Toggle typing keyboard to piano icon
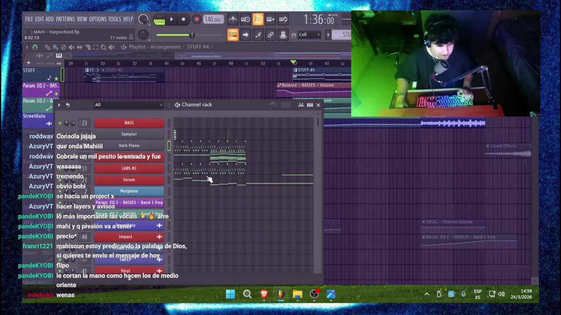Viewport: 561px width, 315px height. coord(233,35)
